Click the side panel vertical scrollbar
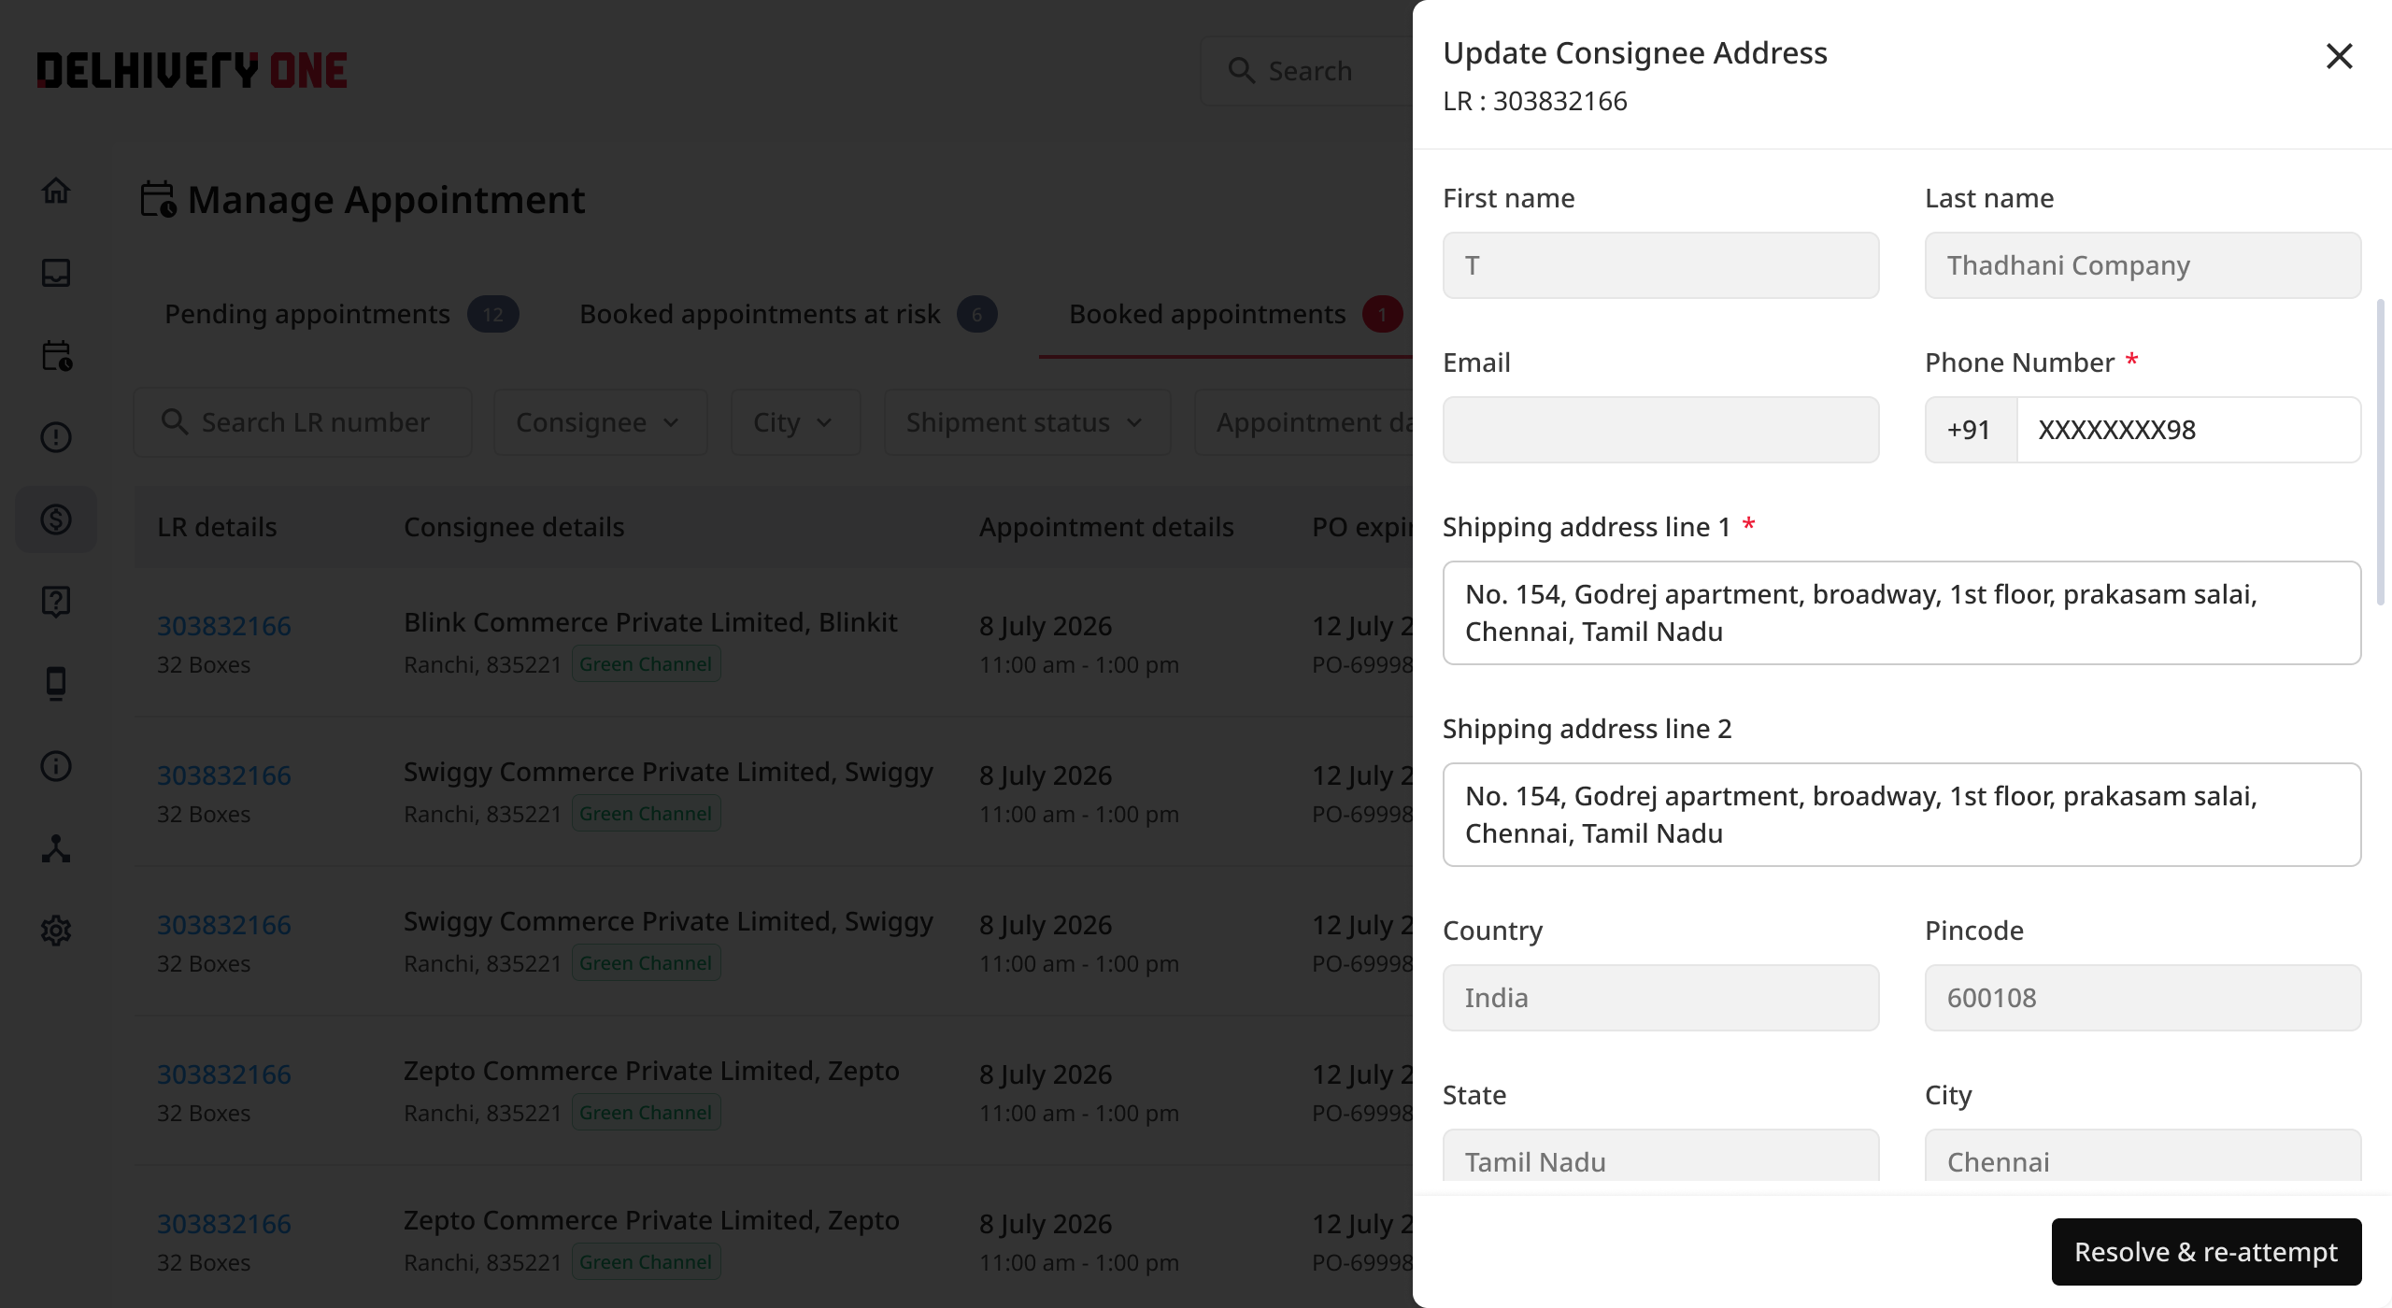 (x=2380, y=452)
